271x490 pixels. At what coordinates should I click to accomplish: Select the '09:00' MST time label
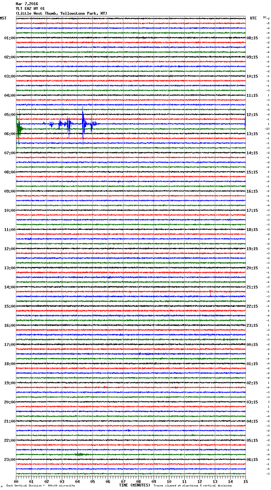(x=10, y=191)
